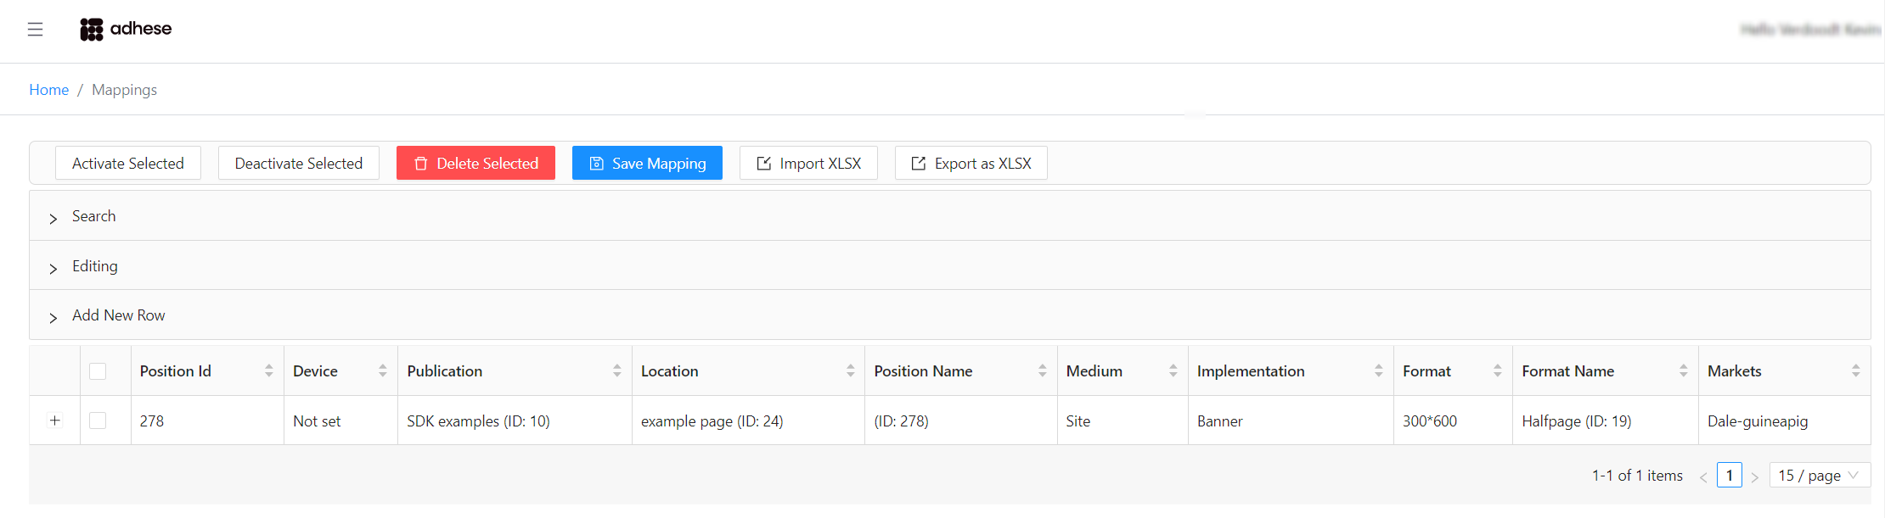Open the hamburger navigation menu
The height and width of the screenshot is (518, 1885).
click(35, 30)
